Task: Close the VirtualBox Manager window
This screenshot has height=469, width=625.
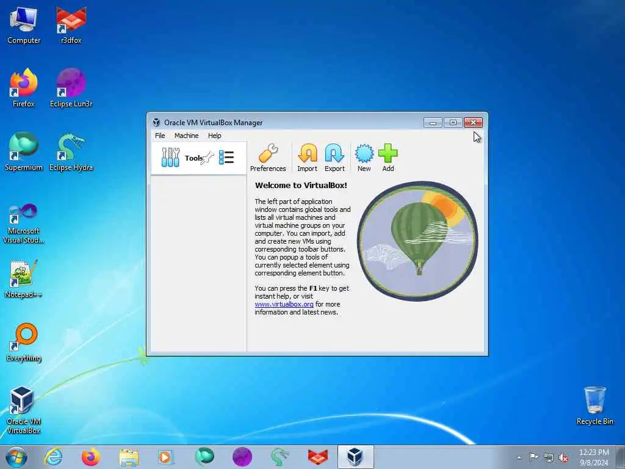Action: tap(473, 122)
